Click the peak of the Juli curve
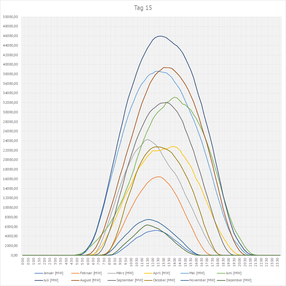 (160, 36)
